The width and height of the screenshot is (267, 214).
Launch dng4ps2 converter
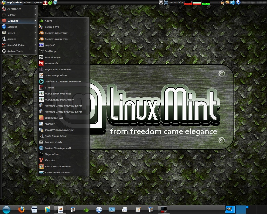(63, 45)
